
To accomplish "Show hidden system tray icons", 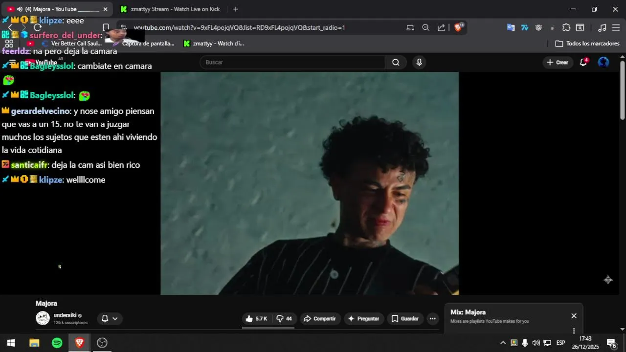I will (503, 343).
